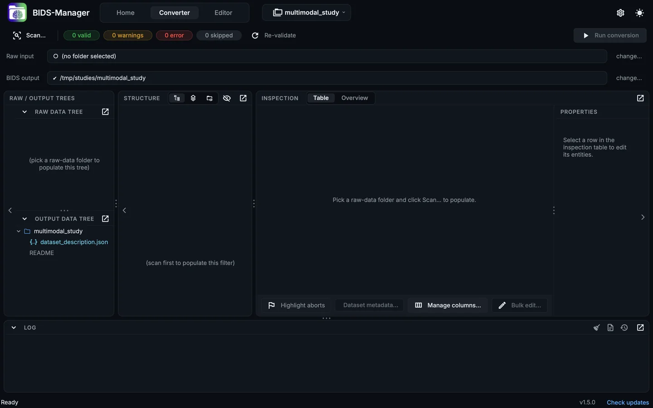Viewport: 653px width, 408px height.
Task: Collapse the multimodal_study folder node
Action: coord(19,231)
